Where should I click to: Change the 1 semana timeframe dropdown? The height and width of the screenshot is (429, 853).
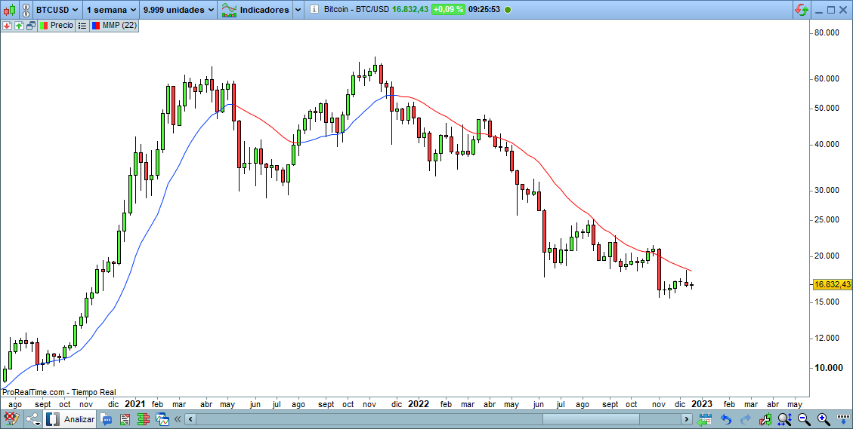click(110, 10)
